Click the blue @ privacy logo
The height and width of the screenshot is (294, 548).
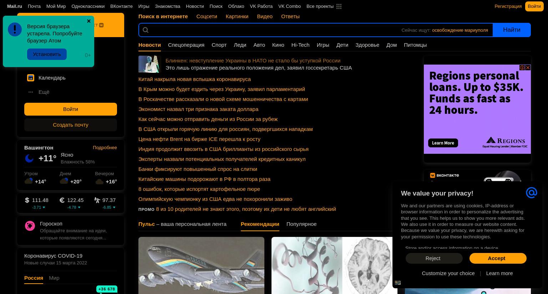coord(531,193)
